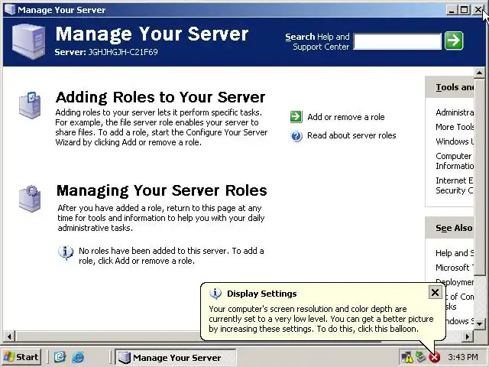Click the horizontal scrollbar right arrow
Image resolution: width=489 pixels, height=367 pixels.
468,336
